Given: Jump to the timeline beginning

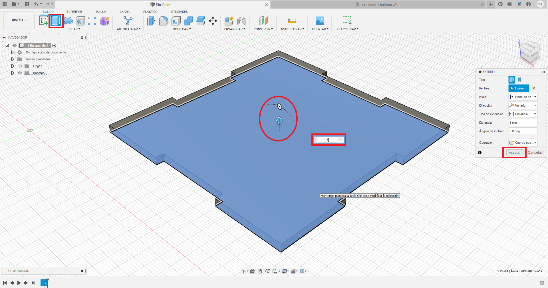Looking at the screenshot, I should coord(5,283).
